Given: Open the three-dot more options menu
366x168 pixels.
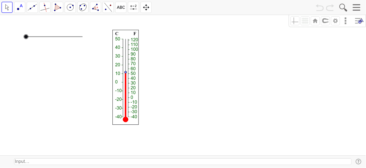Looking at the screenshot, I should point(345,21).
